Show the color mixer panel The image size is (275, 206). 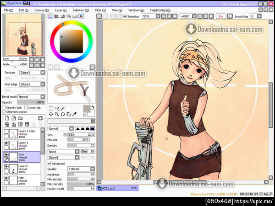click(69, 16)
